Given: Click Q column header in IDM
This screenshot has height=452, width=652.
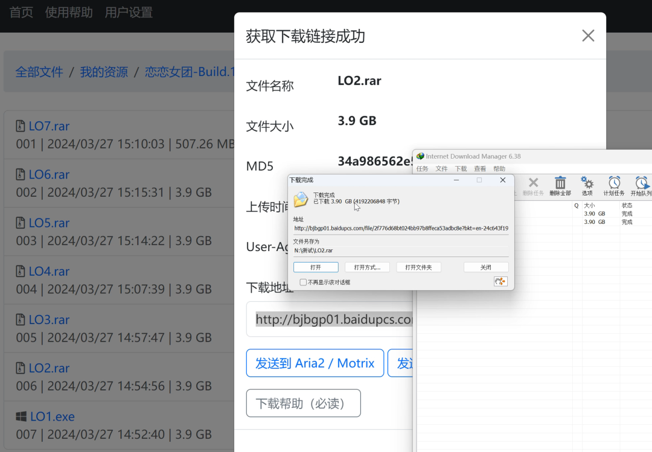Looking at the screenshot, I should [x=577, y=205].
